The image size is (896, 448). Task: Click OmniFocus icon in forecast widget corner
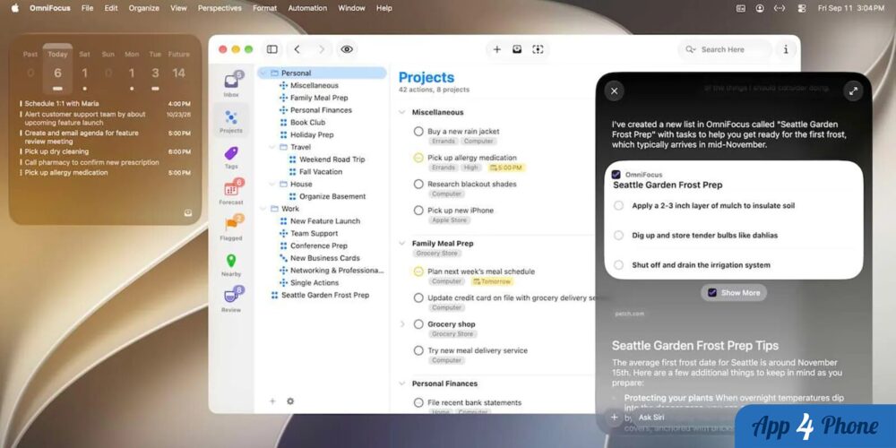(x=188, y=212)
